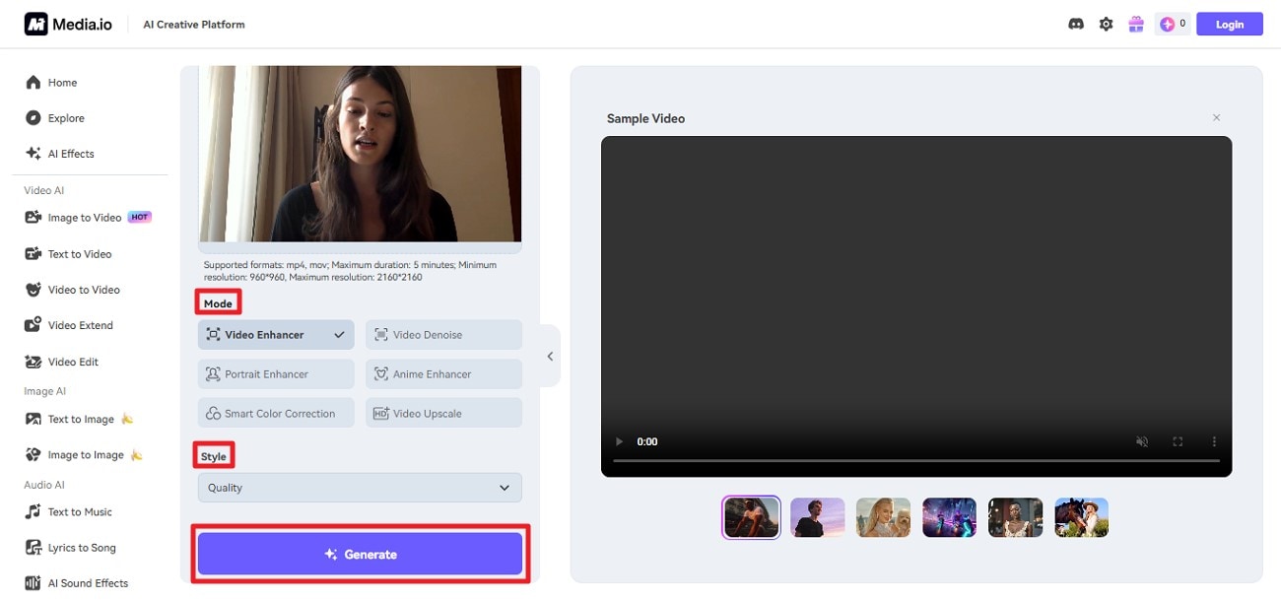Select Video Enhancer mode
Viewport: 1281px width, 601px height.
pos(276,335)
